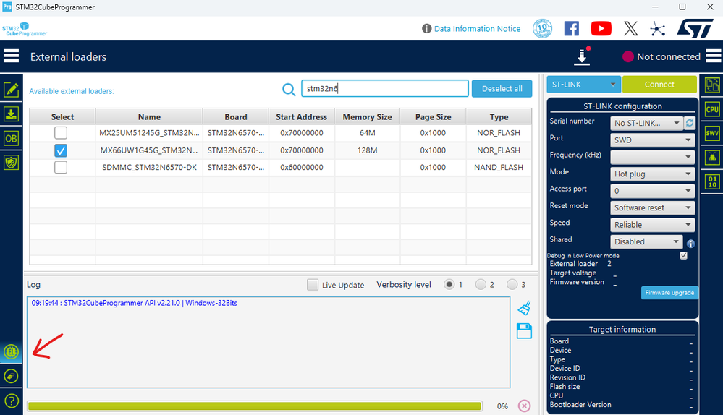Select verbosity level 3

512,285
